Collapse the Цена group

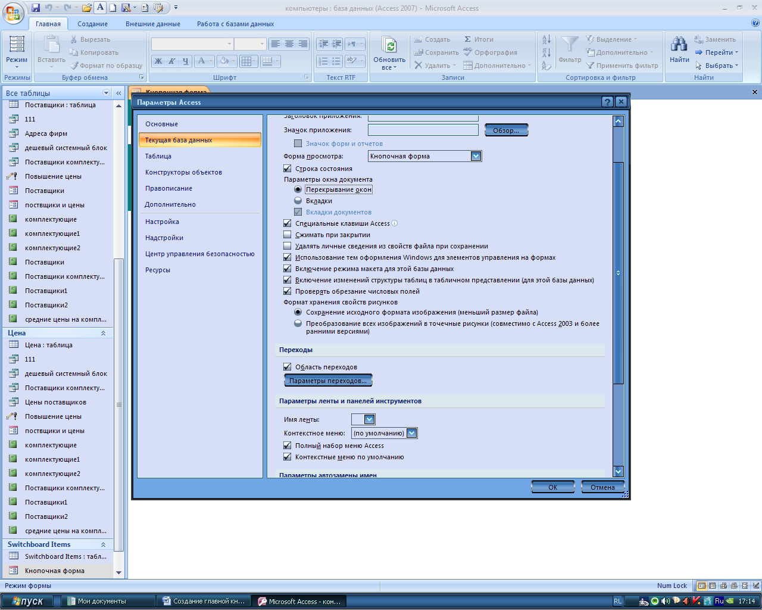(x=103, y=333)
